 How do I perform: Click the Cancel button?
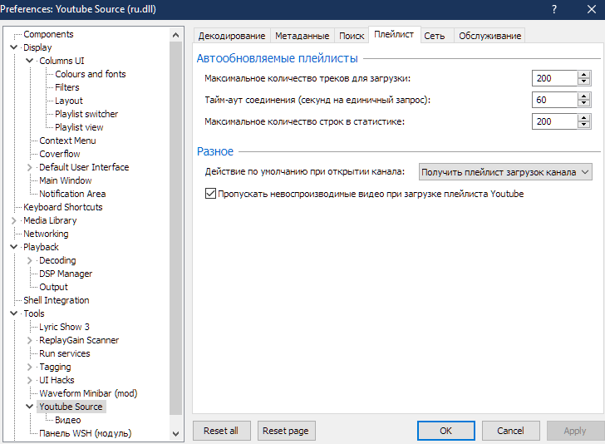click(510, 431)
